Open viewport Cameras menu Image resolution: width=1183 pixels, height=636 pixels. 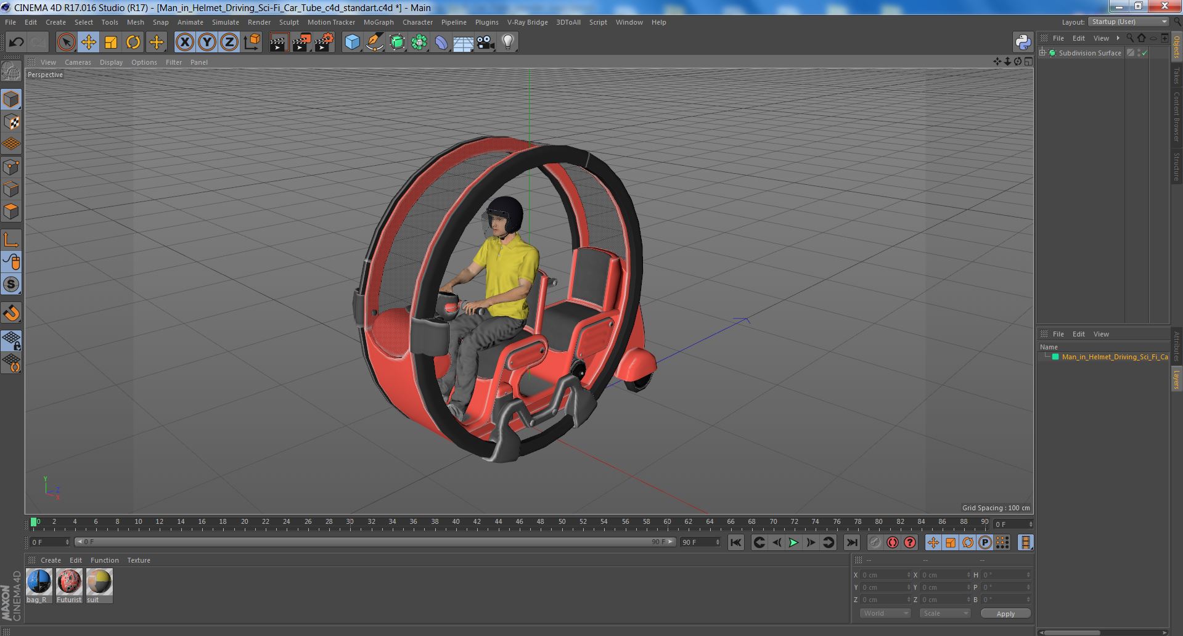pyautogui.click(x=78, y=62)
